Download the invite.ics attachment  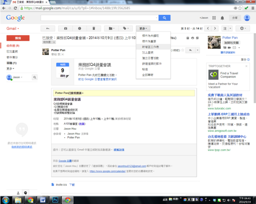coord(72,185)
